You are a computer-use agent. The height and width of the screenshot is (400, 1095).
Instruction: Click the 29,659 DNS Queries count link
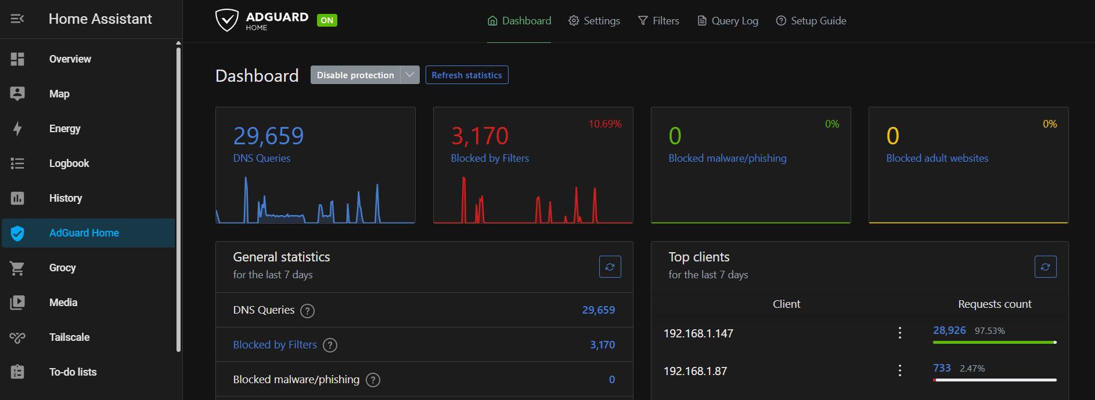tap(599, 310)
